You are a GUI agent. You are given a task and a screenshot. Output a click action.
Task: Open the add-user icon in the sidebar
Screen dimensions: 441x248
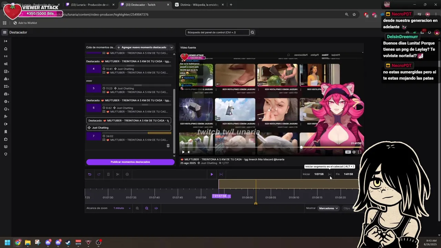point(6,116)
